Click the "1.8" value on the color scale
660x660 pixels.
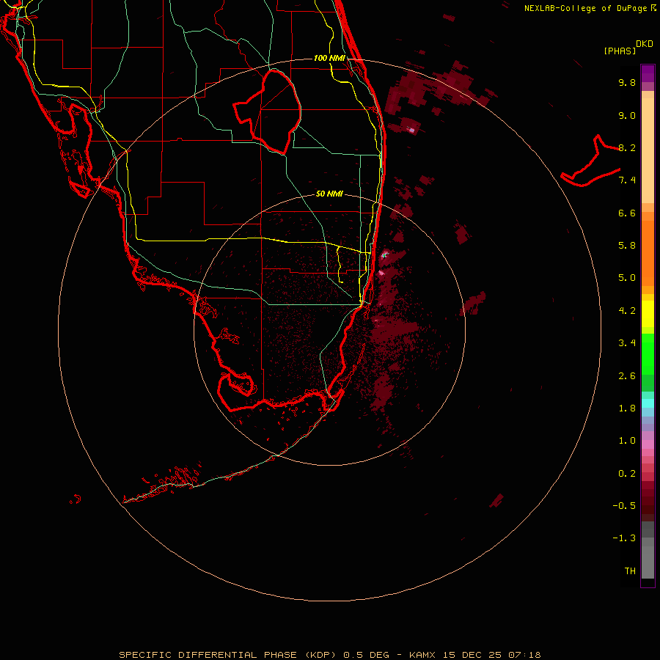coord(627,408)
